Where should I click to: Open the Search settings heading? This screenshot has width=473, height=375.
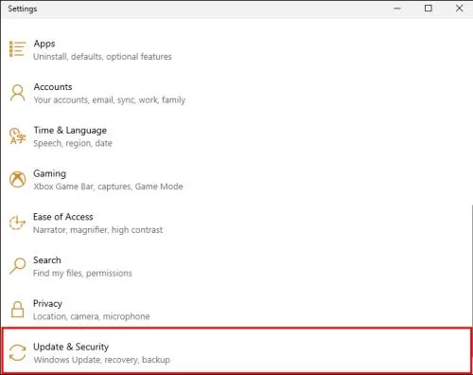click(x=47, y=260)
